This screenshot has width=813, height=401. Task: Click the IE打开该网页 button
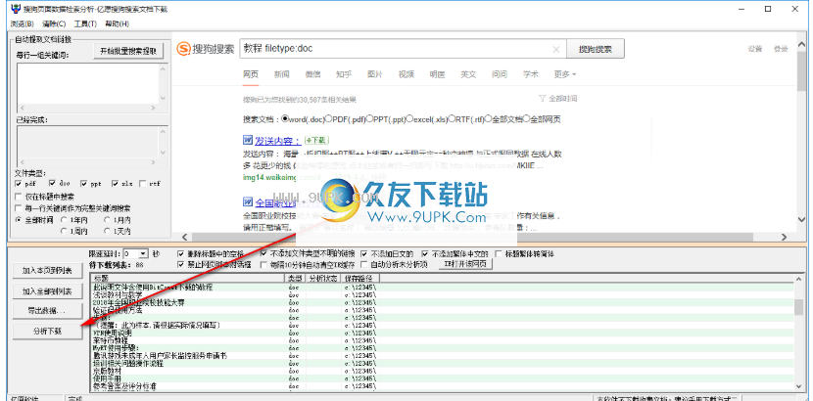click(465, 264)
